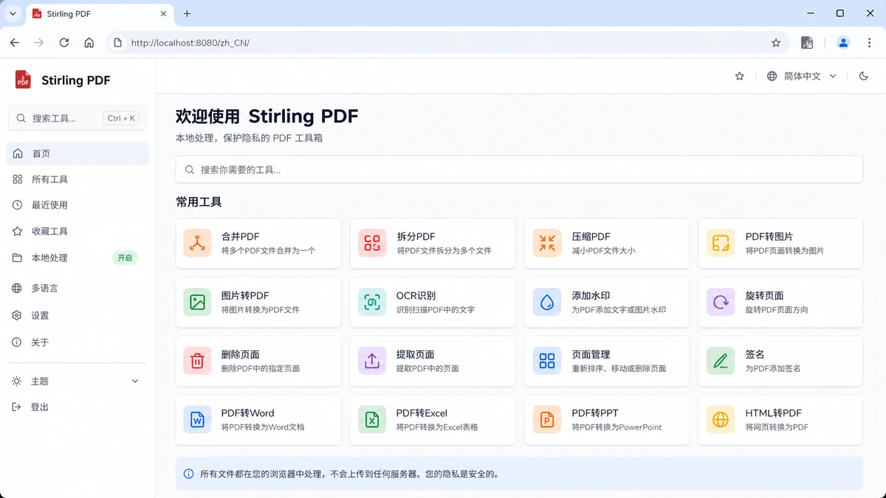
Task: Open the 简体中文 language dropdown
Action: tap(802, 76)
